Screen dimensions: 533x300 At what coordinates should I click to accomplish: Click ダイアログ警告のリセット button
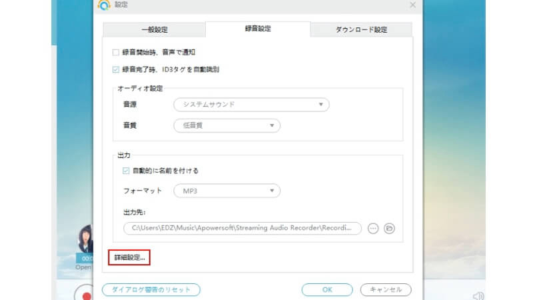click(x=151, y=290)
